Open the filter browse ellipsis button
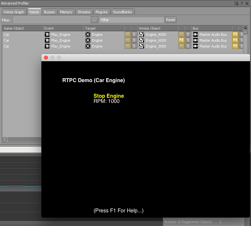The width and height of the screenshot is (251, 226). pyautogui.click(x=94, y=20)
